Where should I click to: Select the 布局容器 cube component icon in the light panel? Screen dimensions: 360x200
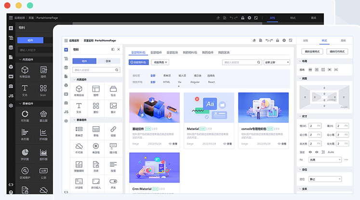tap(79, 90)
